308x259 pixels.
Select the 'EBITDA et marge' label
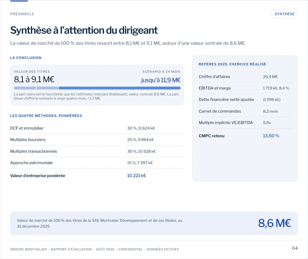215,88
